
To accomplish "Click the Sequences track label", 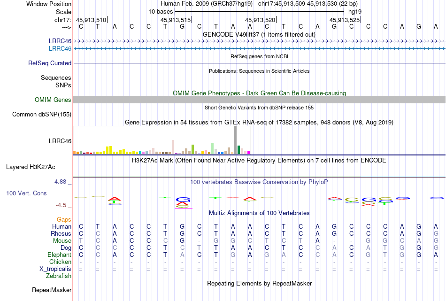I will pyautogui.click(x=56, y=77).
